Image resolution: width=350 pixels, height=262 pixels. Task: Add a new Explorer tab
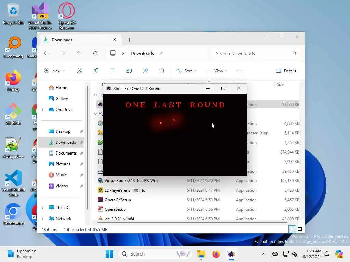click(x=129, y=40)
